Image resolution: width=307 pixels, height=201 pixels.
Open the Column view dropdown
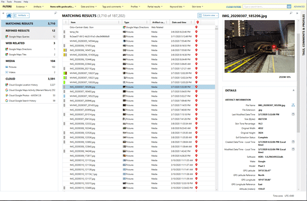(208, 15)
